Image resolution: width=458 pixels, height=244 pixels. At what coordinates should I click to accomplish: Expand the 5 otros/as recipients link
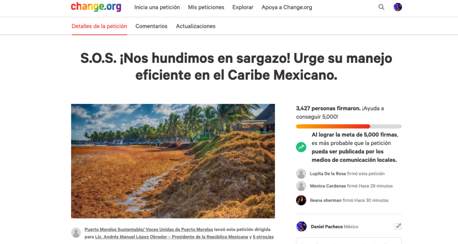[x=263, y=237]
